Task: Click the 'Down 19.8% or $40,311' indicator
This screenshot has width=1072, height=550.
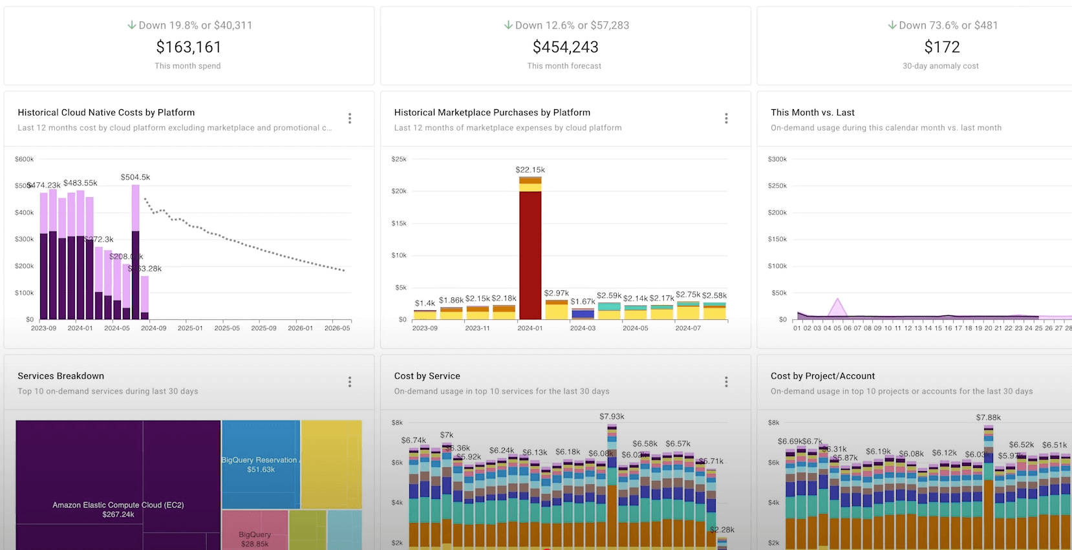Action: (189, 25)
